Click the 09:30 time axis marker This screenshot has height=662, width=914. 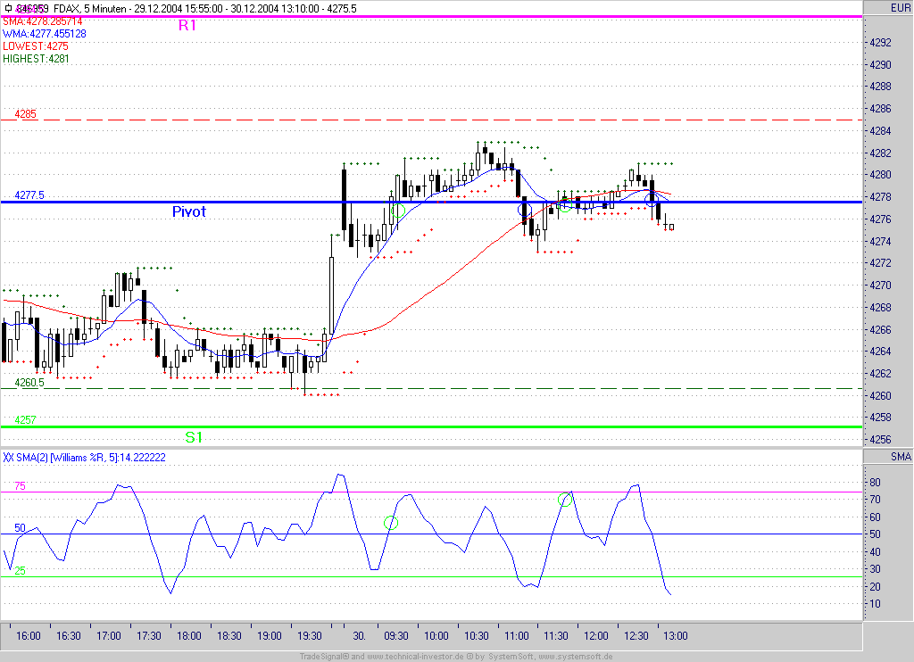[396, 636]
